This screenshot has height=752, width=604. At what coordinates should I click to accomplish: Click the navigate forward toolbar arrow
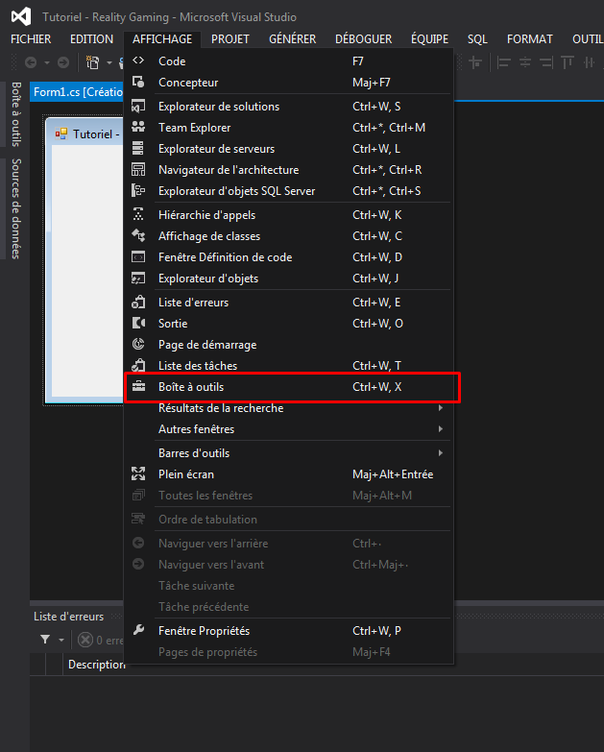point(62,62)
